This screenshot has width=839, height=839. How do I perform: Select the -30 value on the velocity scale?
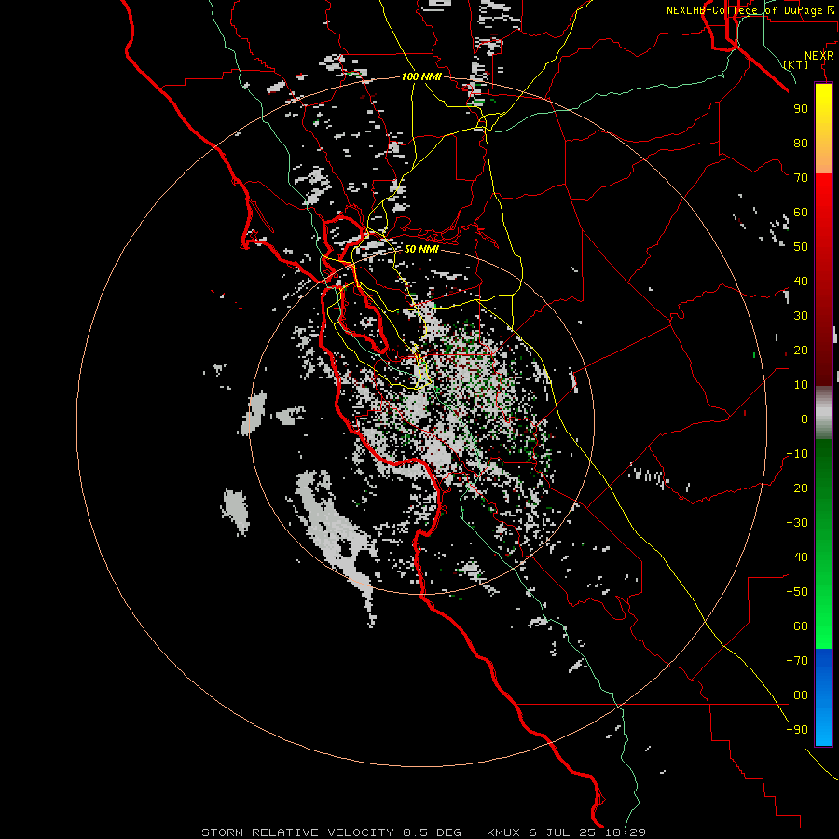pyautogui.click(x=797, y=523)
